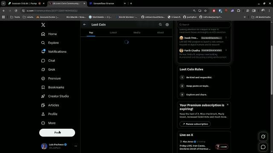This screenshot has height=153, width=273.
Task: Open the floating chat messages button
Action: click(263, 147)
